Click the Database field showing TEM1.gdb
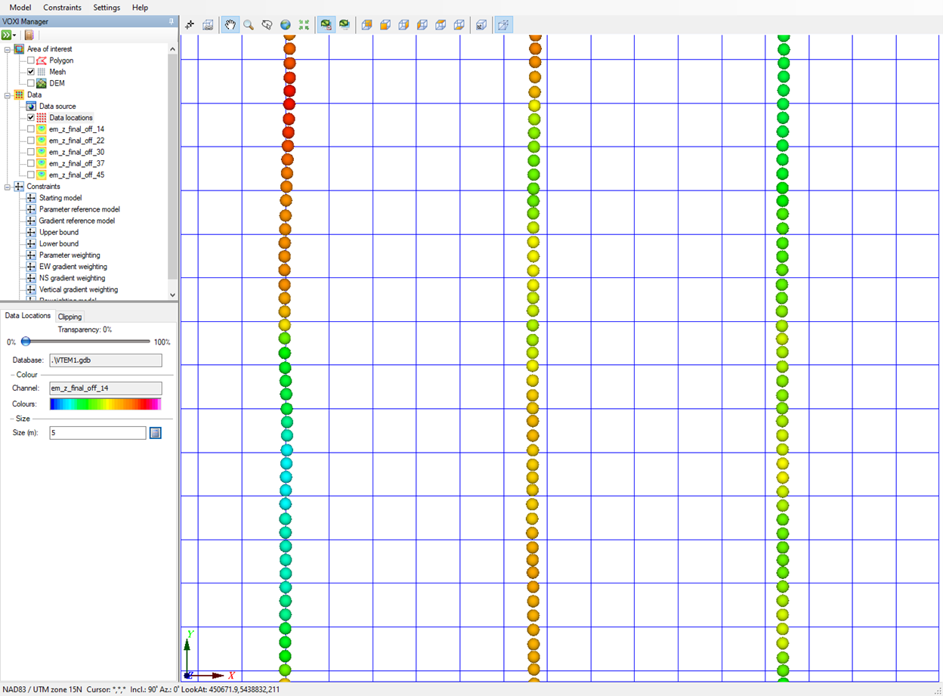The height and width of the screenshot is (696, 943). pos(106,360)
